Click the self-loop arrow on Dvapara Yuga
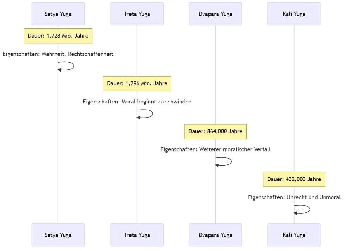 pos(230,162)
